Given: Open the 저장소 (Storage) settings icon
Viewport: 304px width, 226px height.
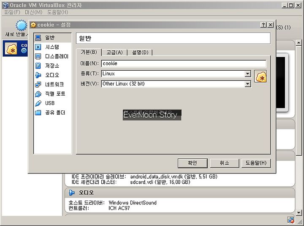Looking at the screenshot, I should (38, 66).
